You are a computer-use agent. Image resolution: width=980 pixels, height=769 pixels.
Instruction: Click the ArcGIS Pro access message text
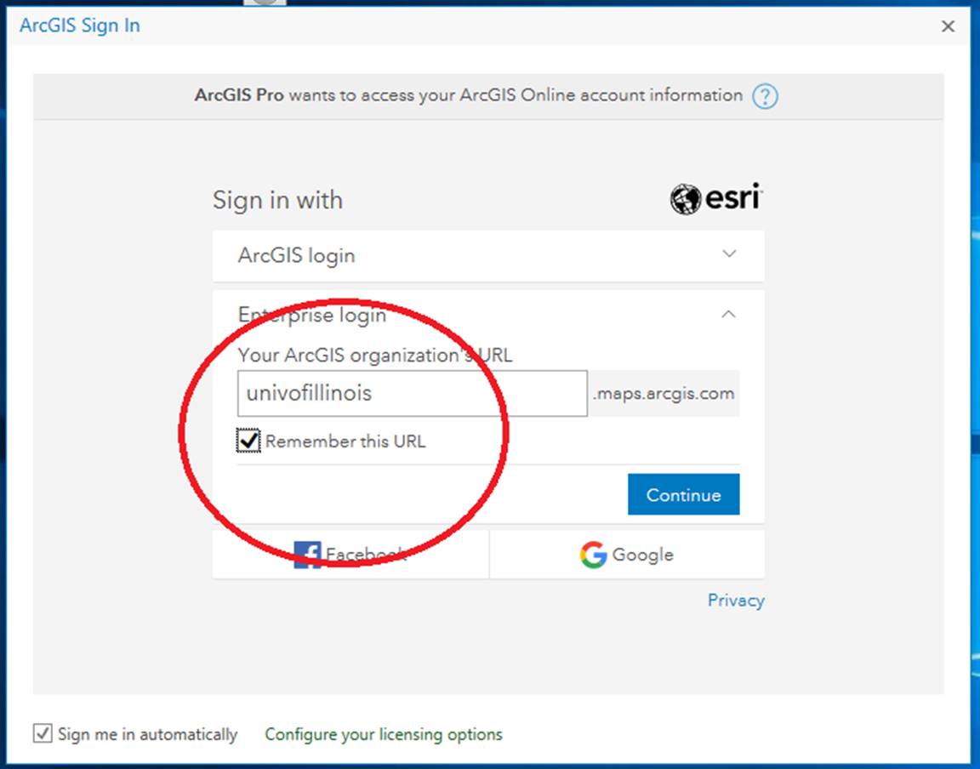click(x=469, y=95)
